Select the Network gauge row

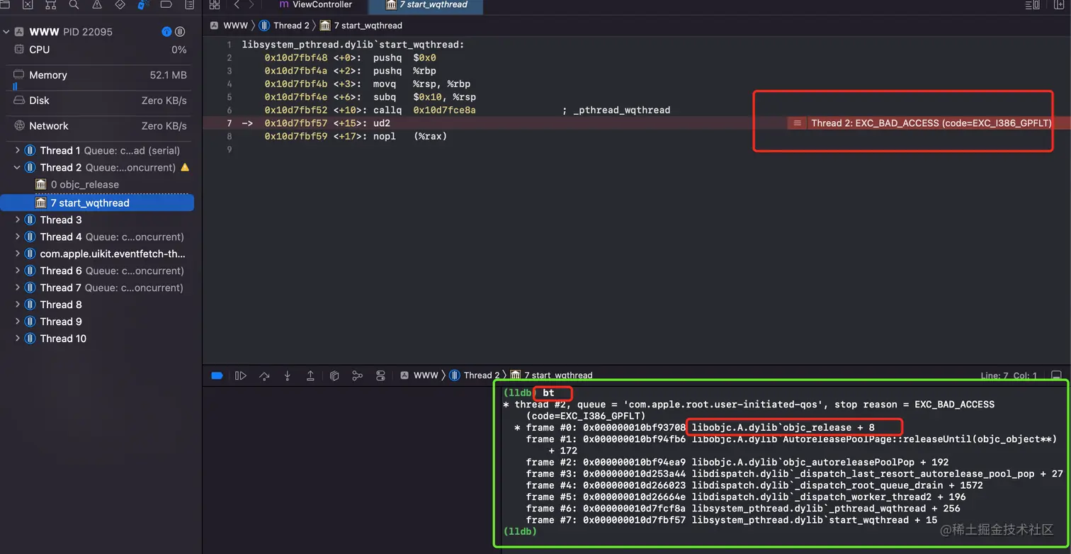point(99,126)
